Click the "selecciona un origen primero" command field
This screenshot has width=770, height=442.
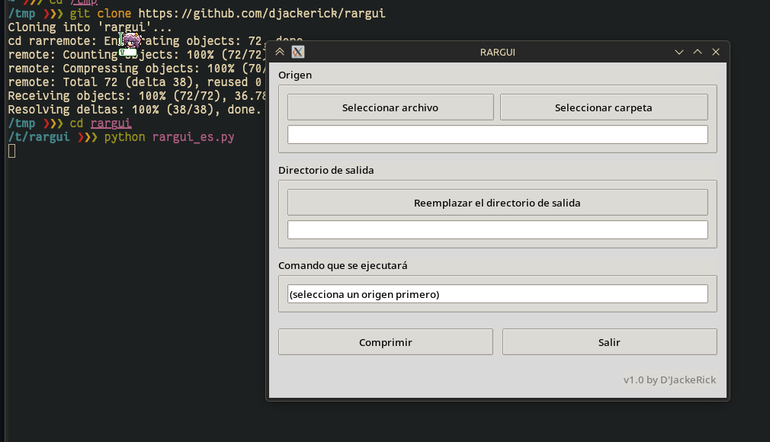498,293
